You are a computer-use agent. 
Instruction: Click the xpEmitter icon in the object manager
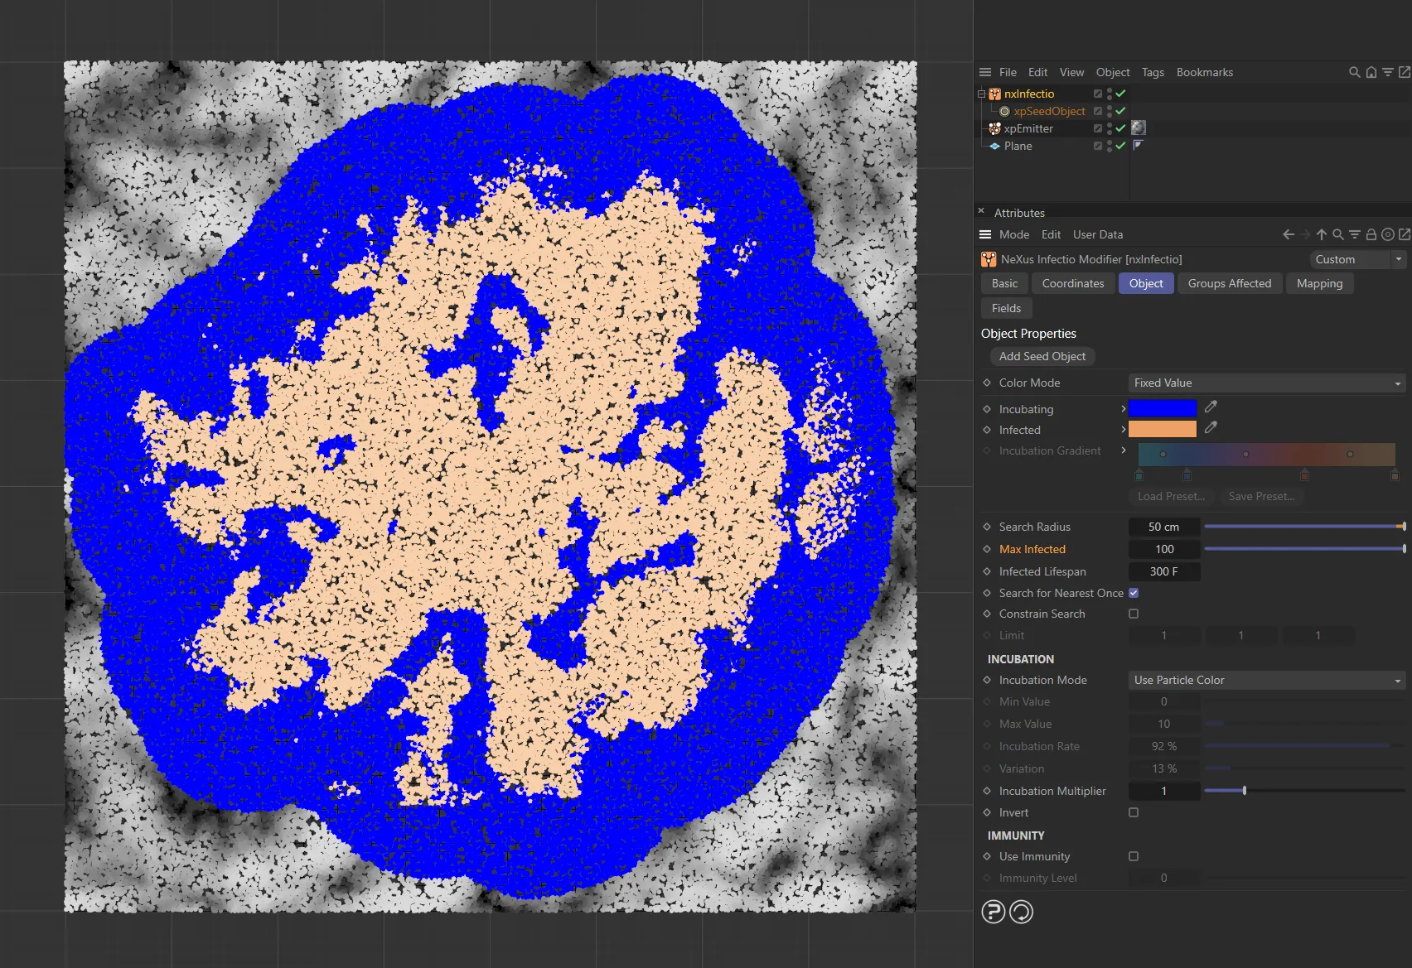(994, 128)
